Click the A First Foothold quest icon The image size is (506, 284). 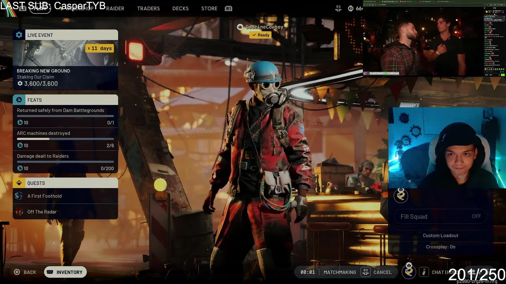click(x=19, y=196)
